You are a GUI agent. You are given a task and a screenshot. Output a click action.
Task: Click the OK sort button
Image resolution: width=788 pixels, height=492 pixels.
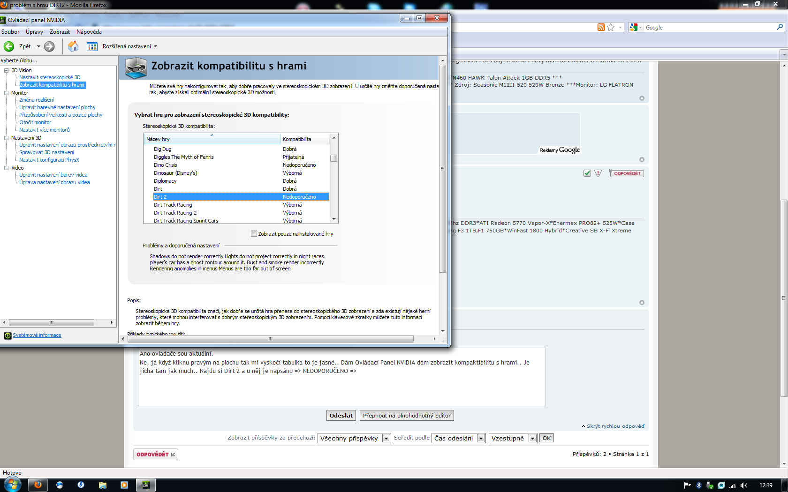coord(546,438)
